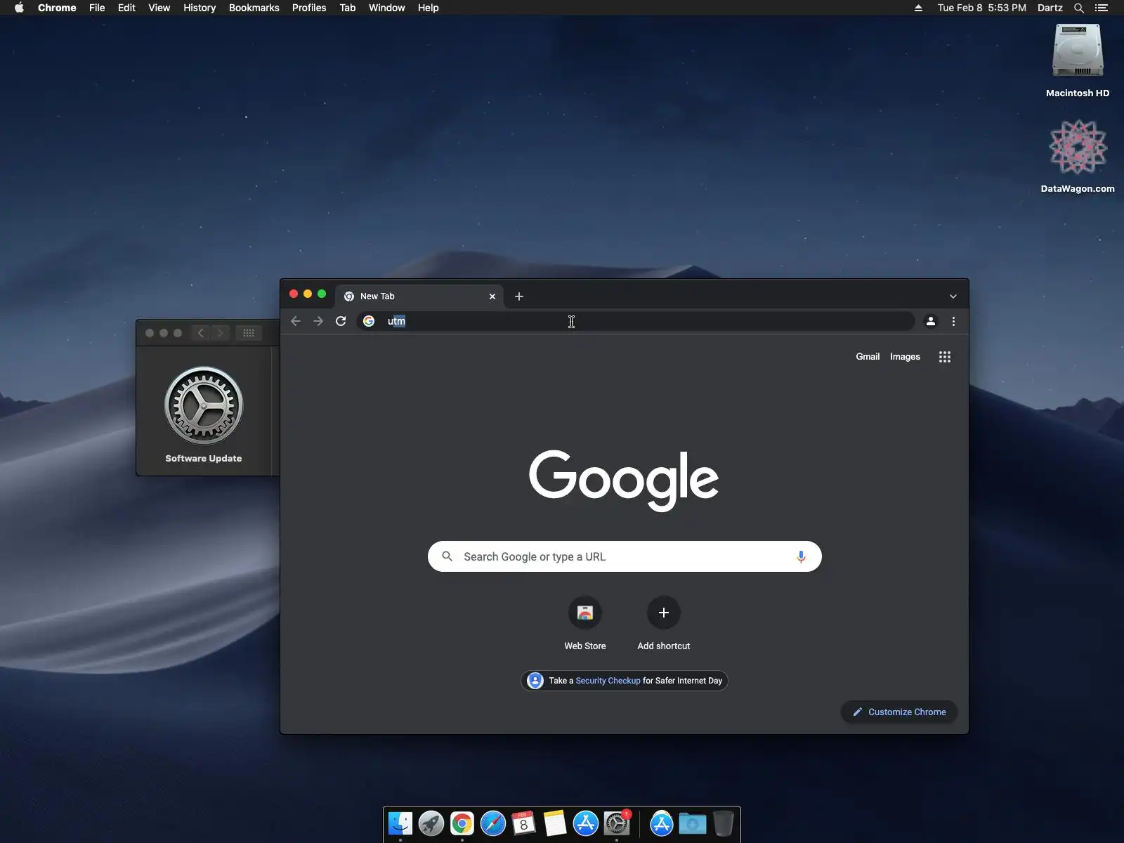This screenshot has width=1124, height=843.
Task: Open the Chrome application menu
Action: click(57, 8)
